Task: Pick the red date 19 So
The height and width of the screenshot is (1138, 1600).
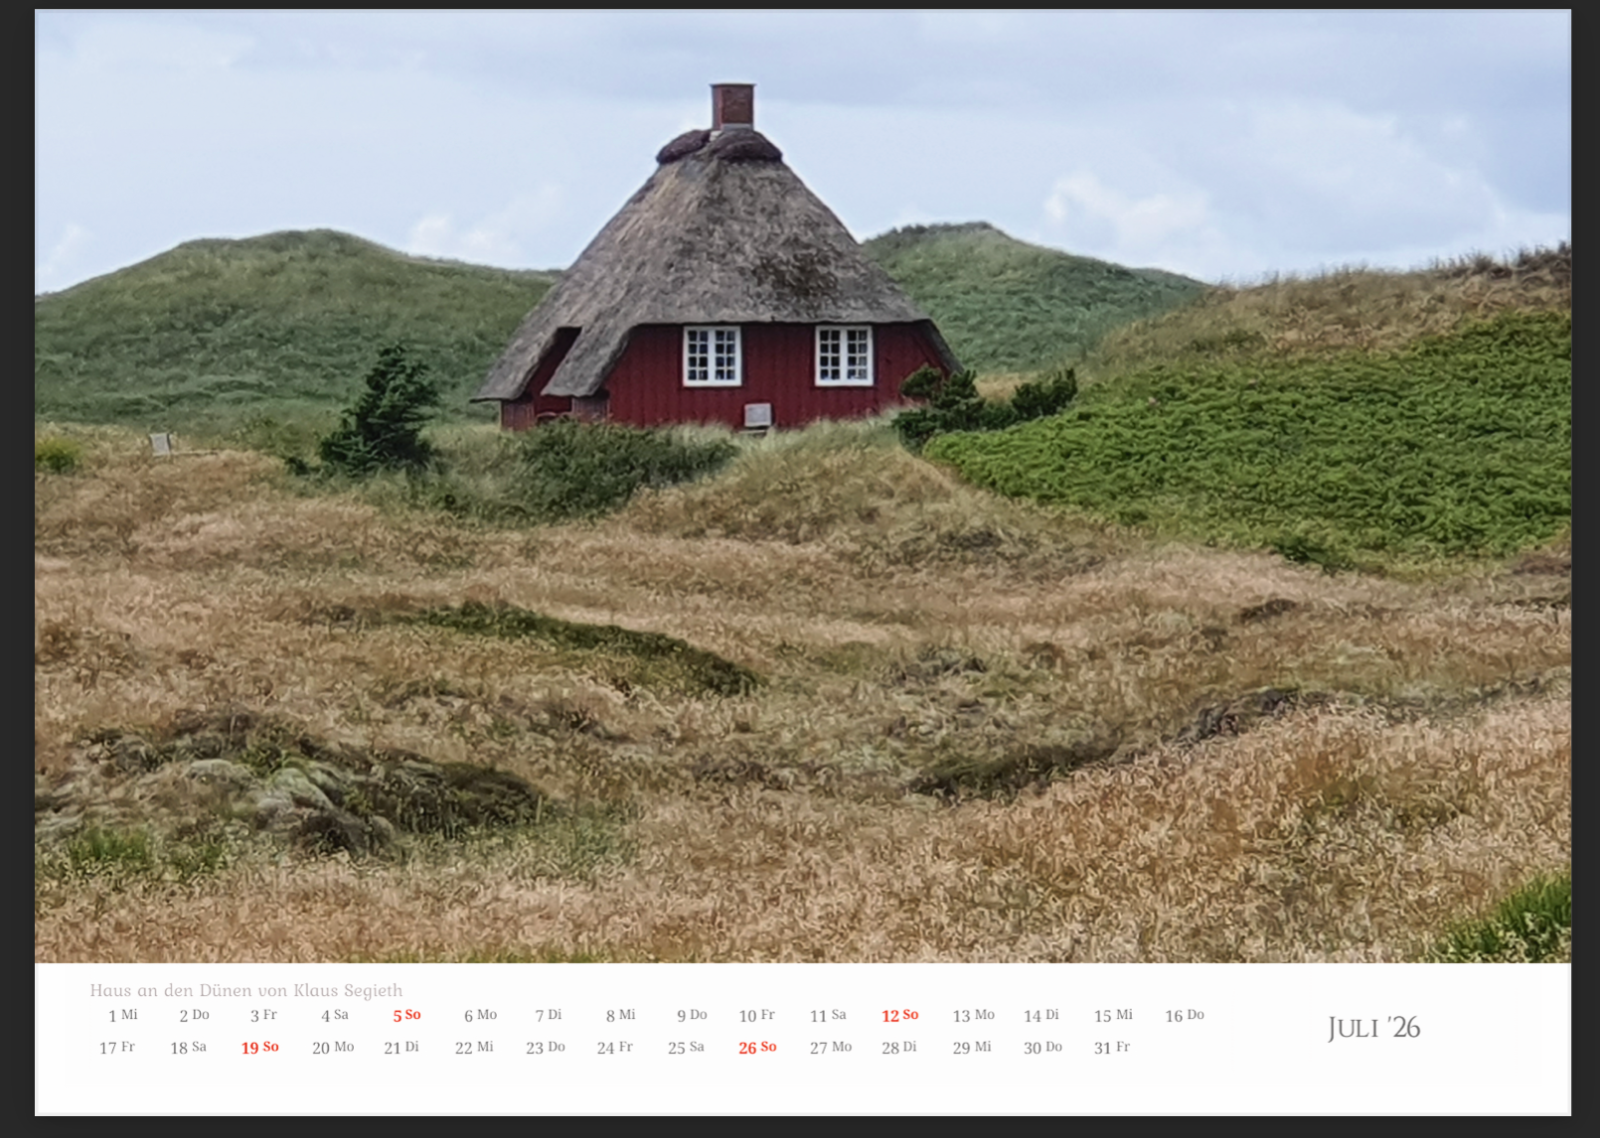Action: [259, 1048]
